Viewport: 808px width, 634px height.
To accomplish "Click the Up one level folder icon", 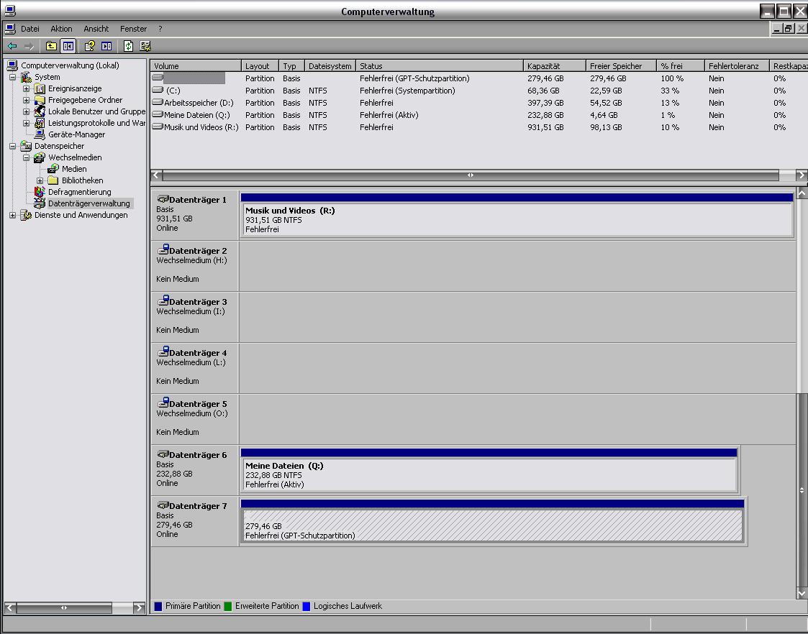I will (51, 46).
